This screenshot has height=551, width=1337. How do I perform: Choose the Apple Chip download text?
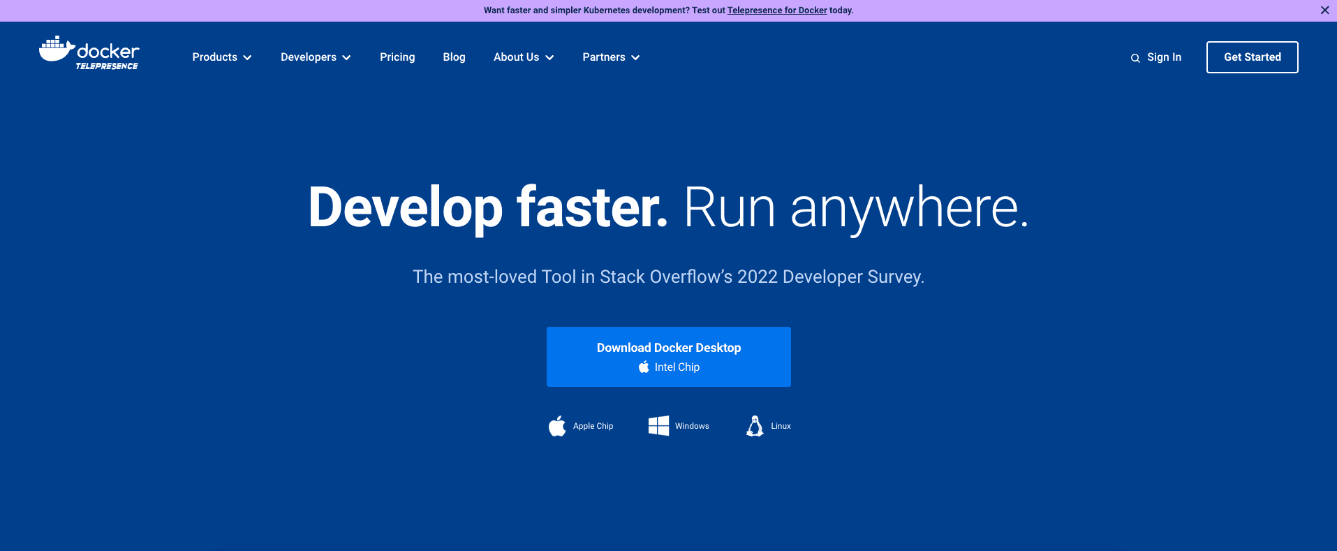pyautogui.click(x=593, y=426)
